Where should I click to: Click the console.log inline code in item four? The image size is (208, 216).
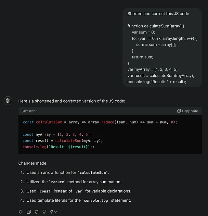tap(96, 201)
